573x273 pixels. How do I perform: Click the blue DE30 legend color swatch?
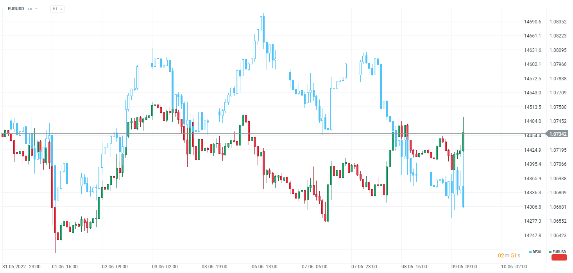530,252
